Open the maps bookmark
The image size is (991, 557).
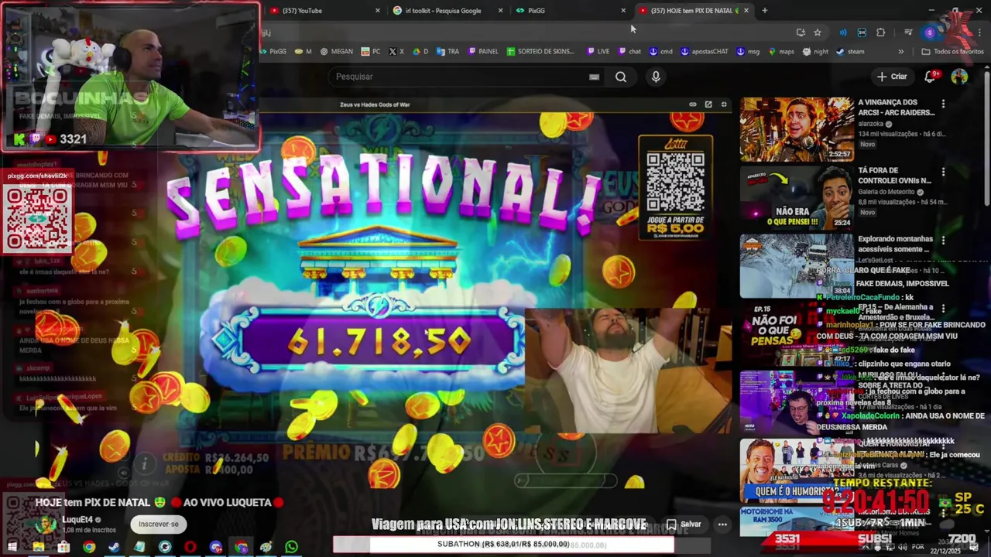pyautogui.click(x=781, y=52)
